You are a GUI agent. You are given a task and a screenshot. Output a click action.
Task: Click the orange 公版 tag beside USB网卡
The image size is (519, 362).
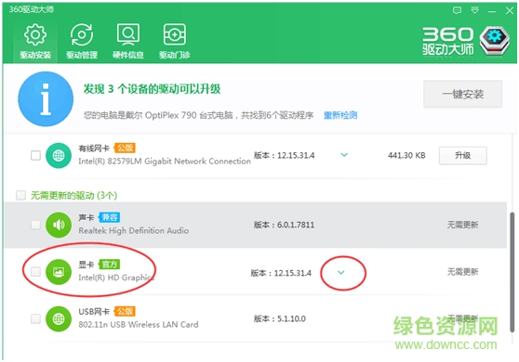[125, 311]
